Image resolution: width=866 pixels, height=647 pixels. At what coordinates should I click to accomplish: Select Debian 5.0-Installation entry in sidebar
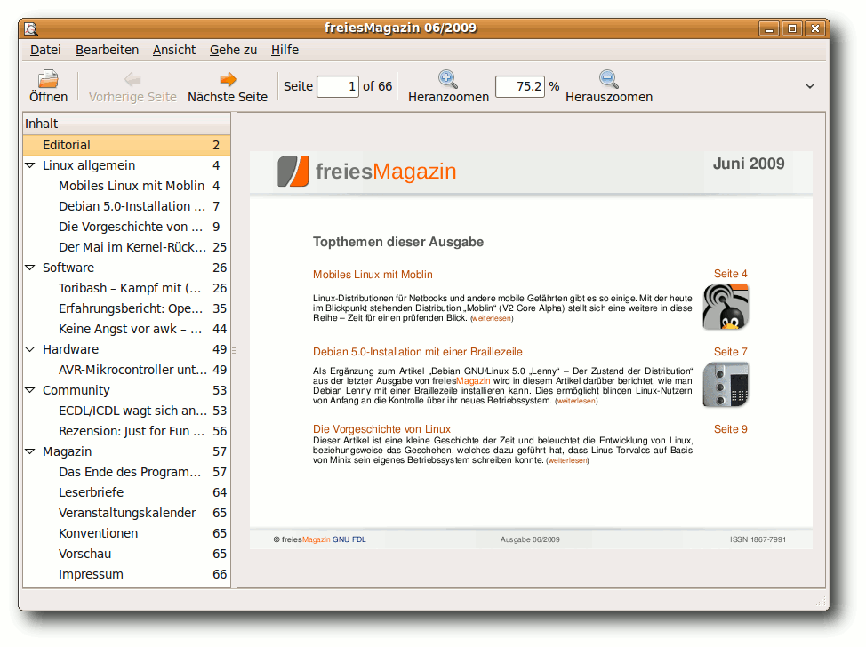click(x=126, y=206)
